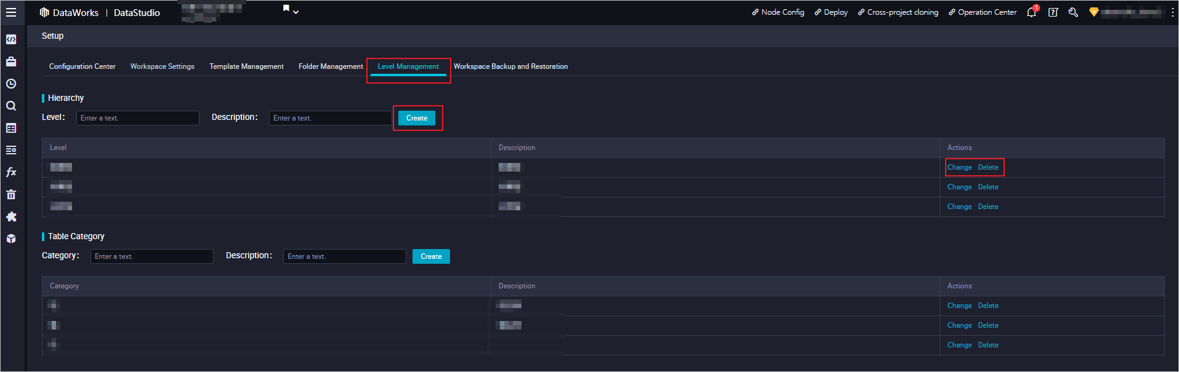Viewport: 1179px width, 372px height.
Task: Focus the Hierarchy Level text input field
Action: click(x=138, y=118)
